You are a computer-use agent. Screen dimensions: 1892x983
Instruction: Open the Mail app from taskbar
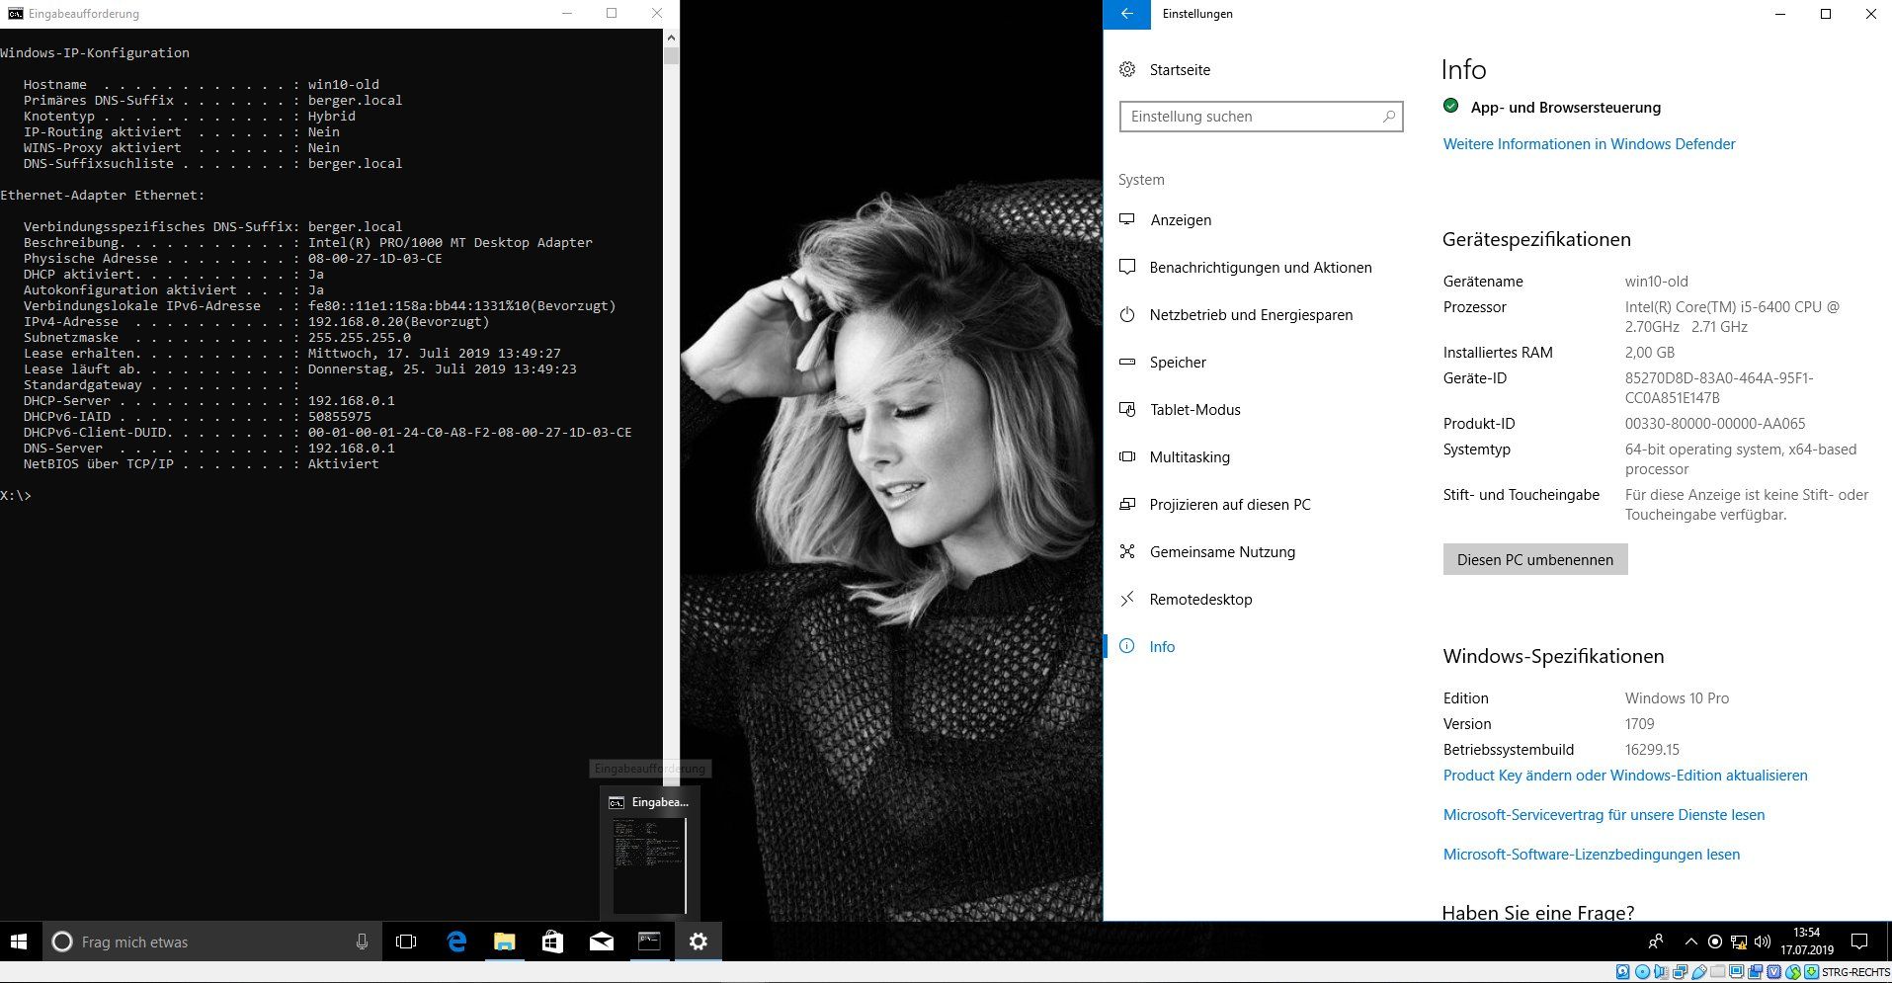pos(601,942)
